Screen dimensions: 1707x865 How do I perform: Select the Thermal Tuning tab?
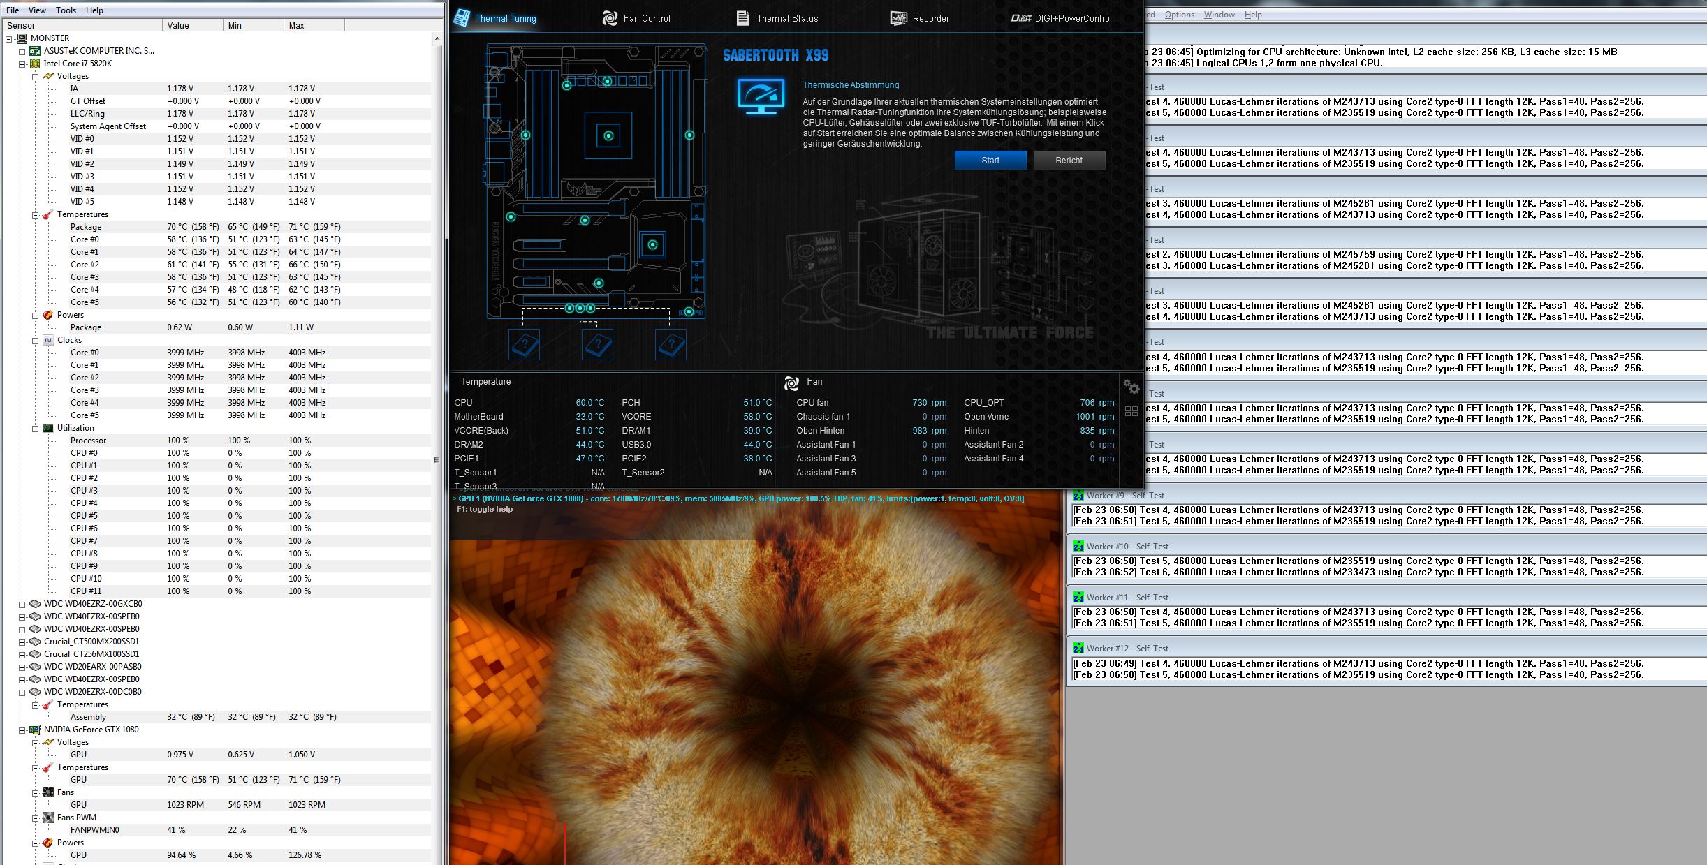[x=495, y=18]
